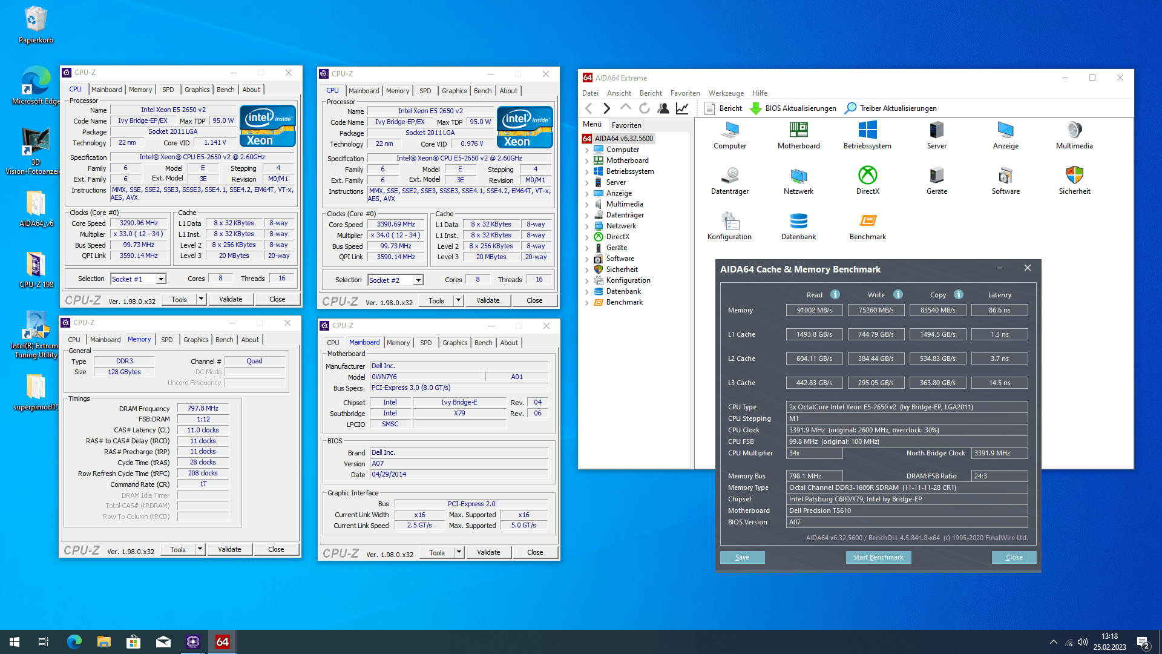The height and width of the screenshot is (654, 1162).
Task: Open the Datenträger icon in AIDA64 panel
Action: coord(730,180)
